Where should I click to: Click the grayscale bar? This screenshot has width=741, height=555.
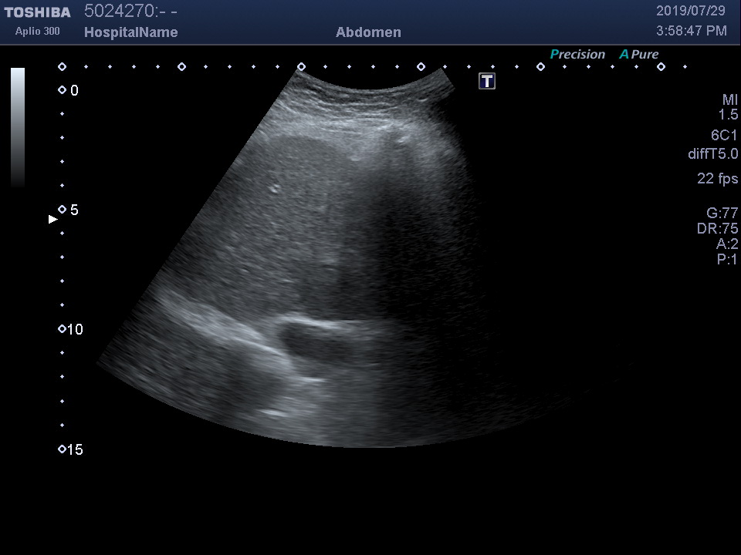(x=18, y=127)
